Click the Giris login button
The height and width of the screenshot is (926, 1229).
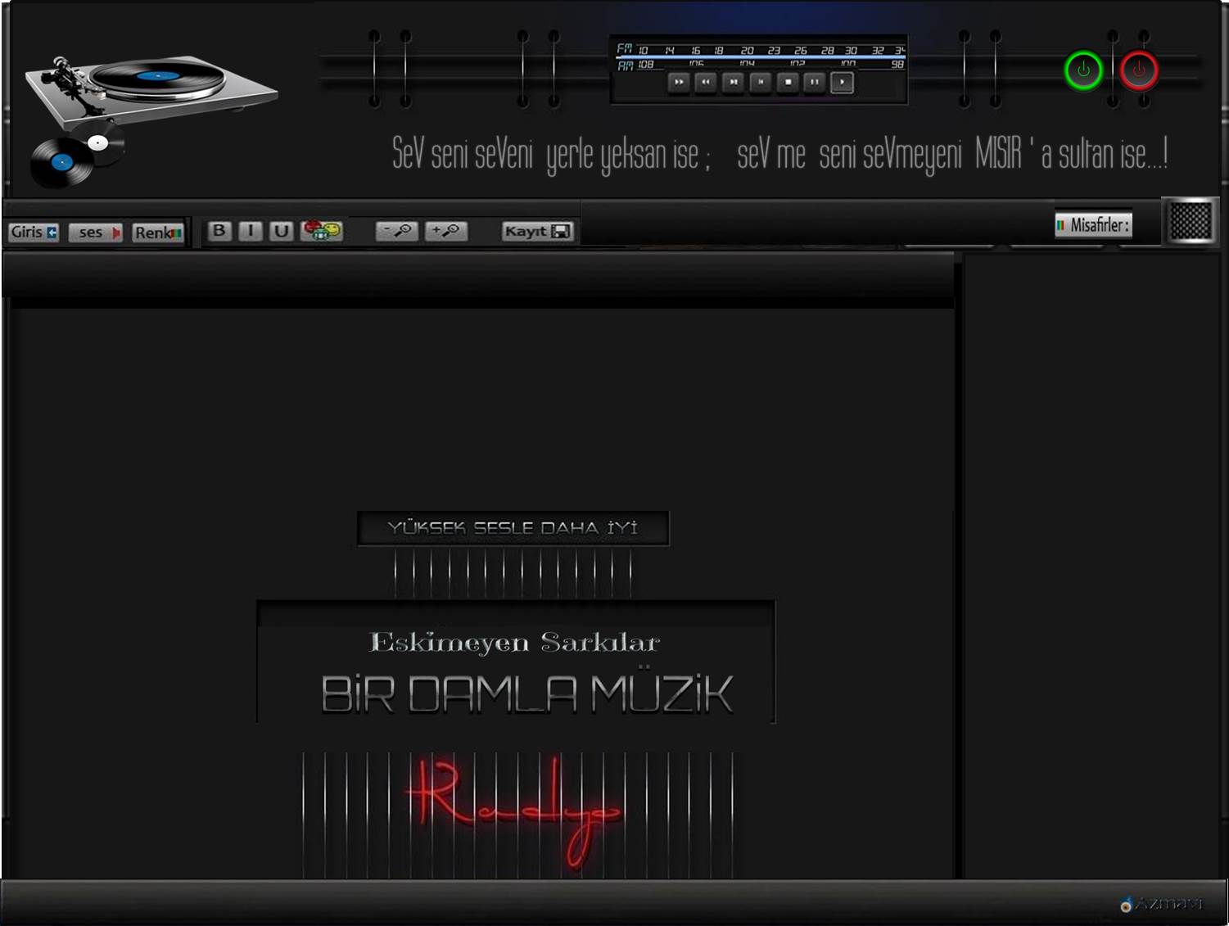pos(34,232)
